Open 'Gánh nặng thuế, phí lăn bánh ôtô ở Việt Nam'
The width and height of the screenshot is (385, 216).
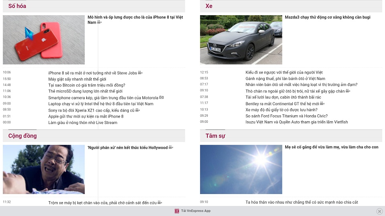(285, 79)
